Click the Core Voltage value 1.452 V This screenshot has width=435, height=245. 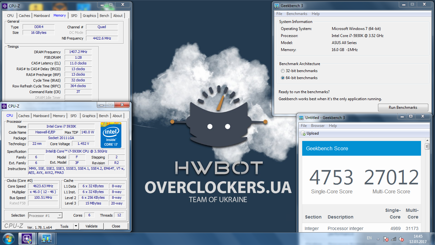(83, 144)
